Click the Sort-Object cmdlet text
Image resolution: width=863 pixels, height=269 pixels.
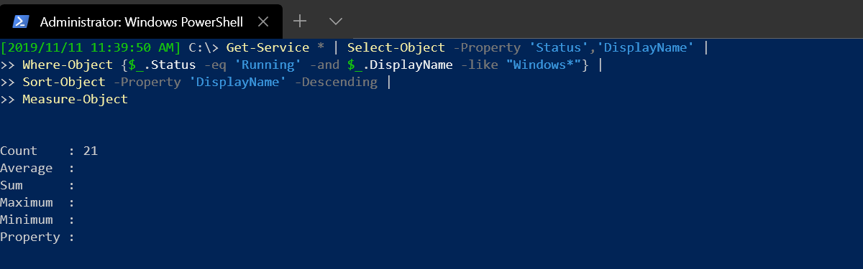[63, 82]
